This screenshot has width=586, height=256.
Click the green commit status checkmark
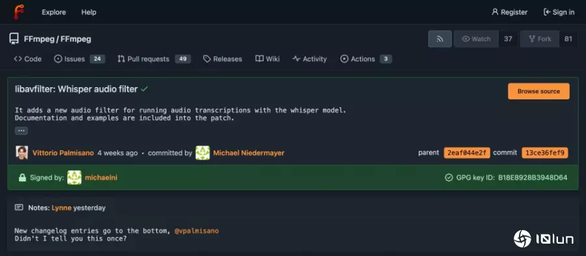pyautogui.click(x=145, y=89)
